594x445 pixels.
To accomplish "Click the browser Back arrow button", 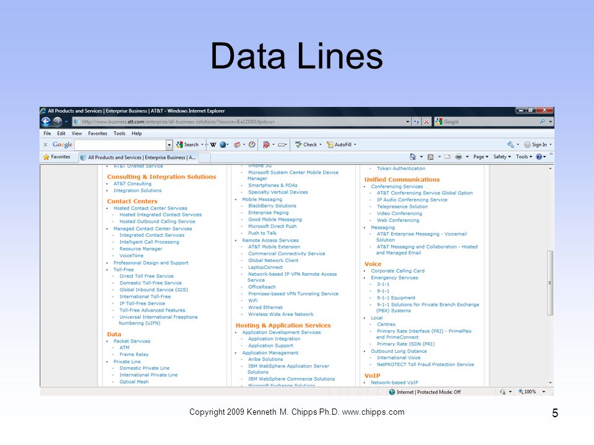I will click(46, 122).
